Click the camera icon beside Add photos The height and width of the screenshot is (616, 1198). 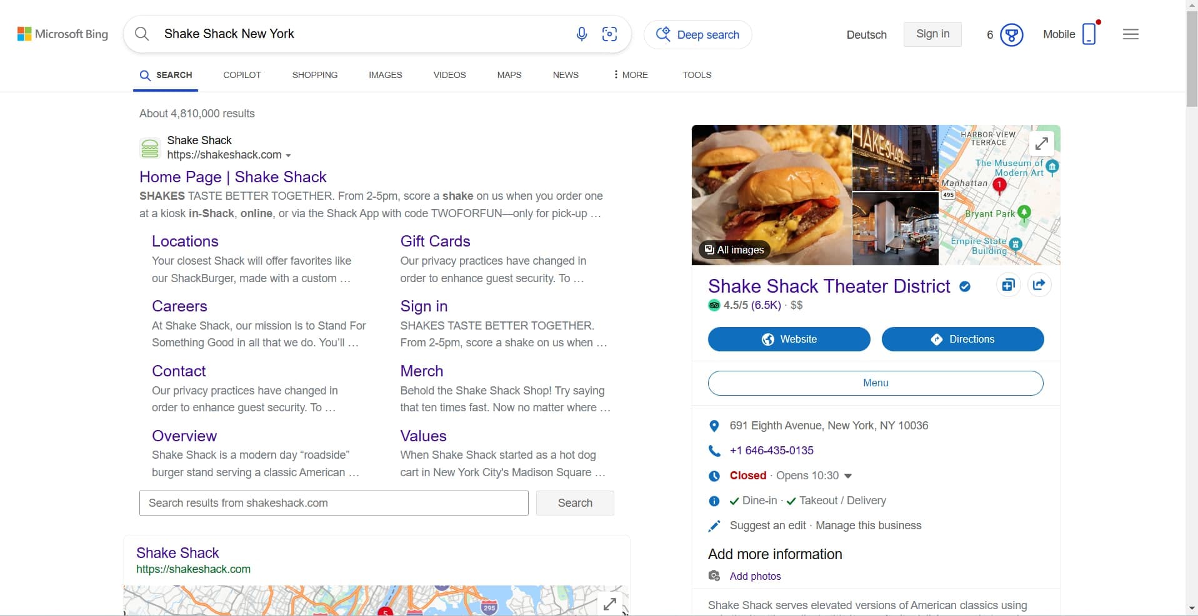click(714, 575)
